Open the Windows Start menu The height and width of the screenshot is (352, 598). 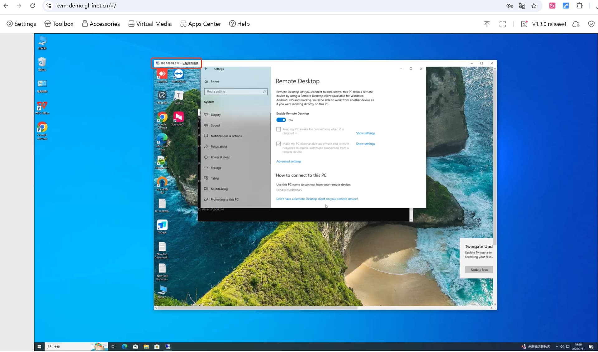click(x=39, y=347)
